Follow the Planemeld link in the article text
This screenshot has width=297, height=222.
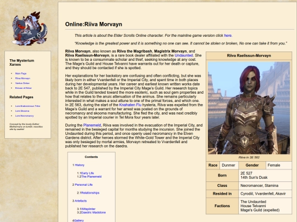[x=92, y=125]
